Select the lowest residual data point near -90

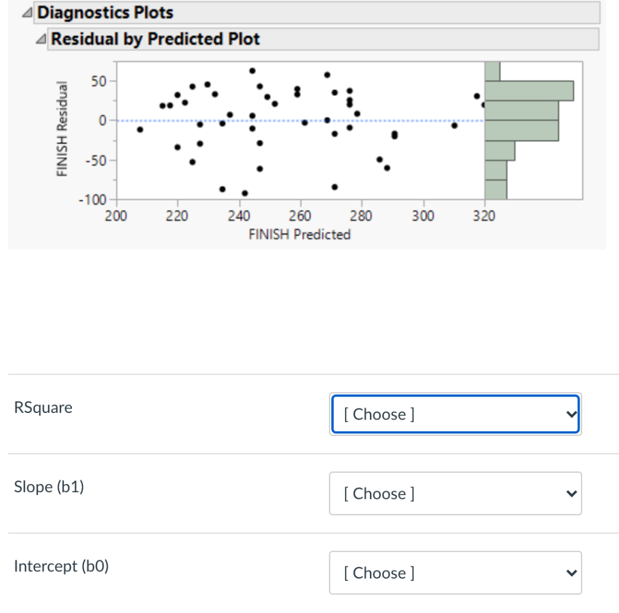point(244,192)
